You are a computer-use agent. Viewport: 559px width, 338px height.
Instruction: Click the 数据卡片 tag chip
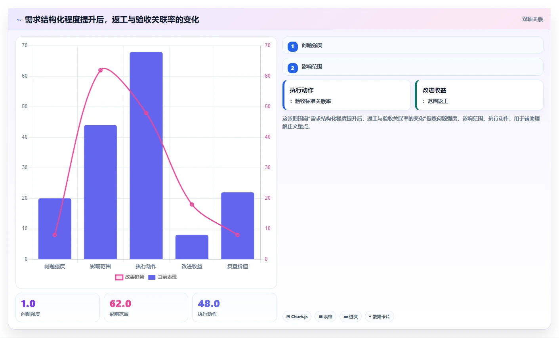click(x=379, y=317)
